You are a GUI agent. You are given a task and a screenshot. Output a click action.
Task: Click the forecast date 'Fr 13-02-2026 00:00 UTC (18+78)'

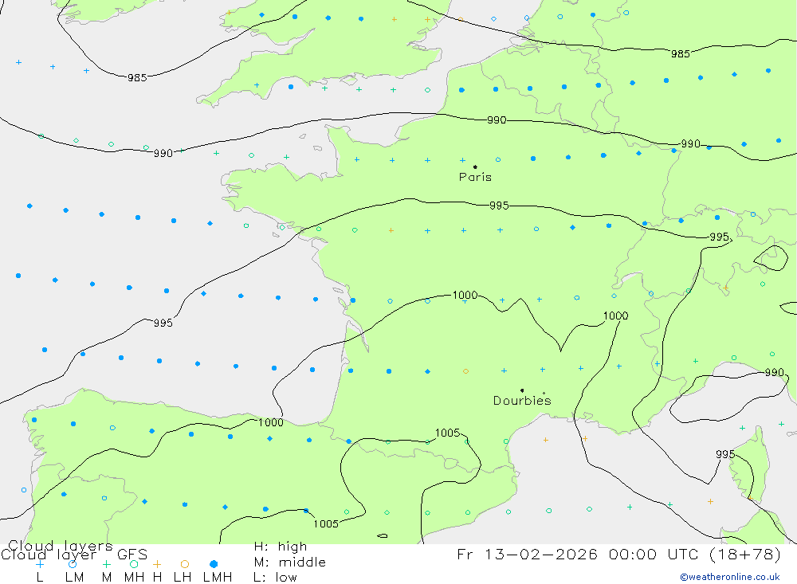618,554
